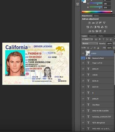This screenshot has width=115, height=132.
Task: Switch to the Styles tab
Action: (96, 16)
